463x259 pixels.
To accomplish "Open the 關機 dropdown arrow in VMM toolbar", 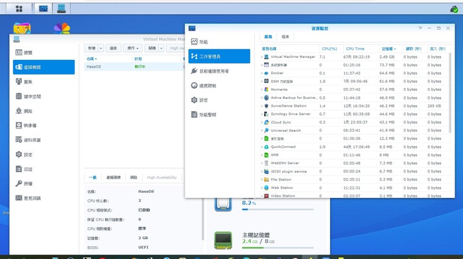I will click(x=161, y=48).
